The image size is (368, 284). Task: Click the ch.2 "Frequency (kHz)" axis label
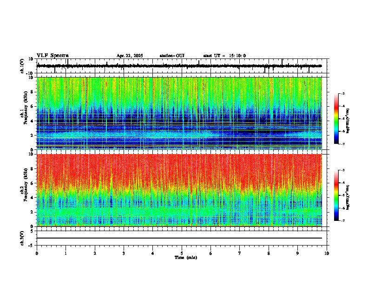(26, 185)
